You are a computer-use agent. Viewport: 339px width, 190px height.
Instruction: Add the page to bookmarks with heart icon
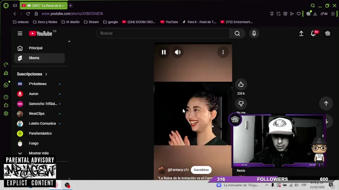tap(299, 14)
